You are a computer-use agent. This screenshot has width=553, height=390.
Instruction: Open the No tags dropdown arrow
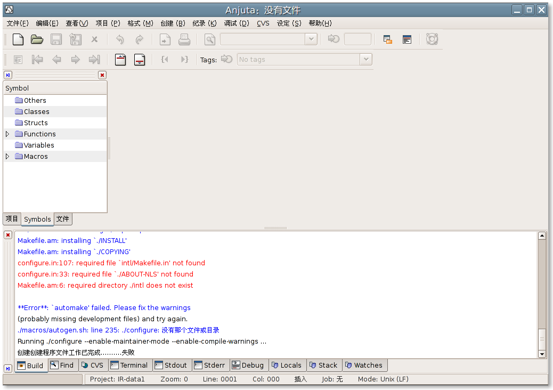coord(366,59)
